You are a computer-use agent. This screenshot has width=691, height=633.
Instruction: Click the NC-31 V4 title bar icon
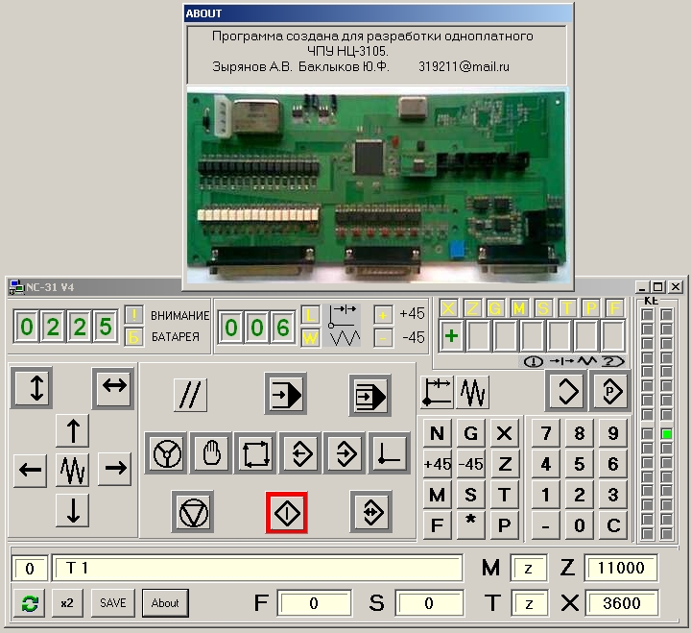point(16,287)
